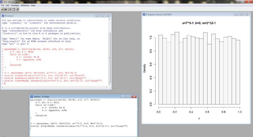Open the File menu
The width and height of the screenshot is (253, 137).
(3, 5)
